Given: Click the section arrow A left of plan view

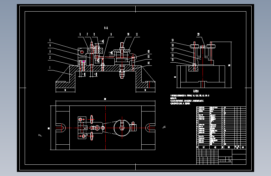Looking at the screenshot, I should coord(40,135).
